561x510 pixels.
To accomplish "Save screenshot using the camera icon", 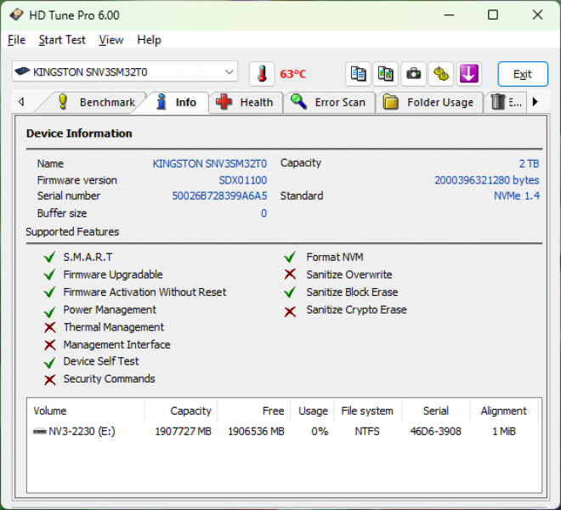I will click(413, 74).
